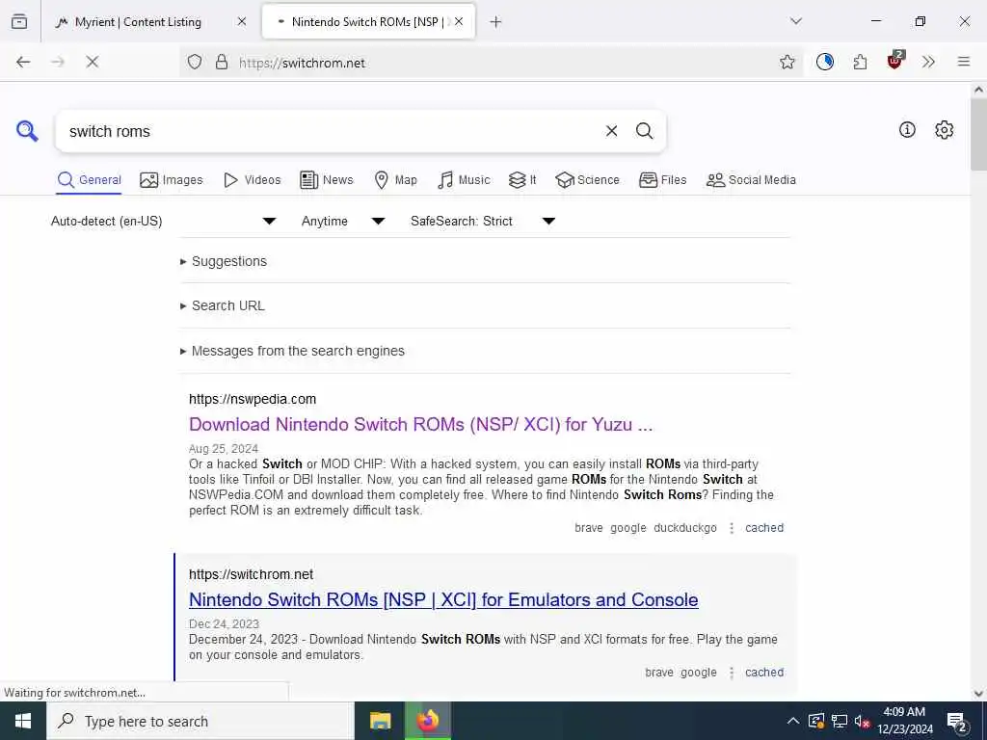Open the Anytime time range dropdown
The height and width of the screenshot is (740, 987).
pos(343,221)
